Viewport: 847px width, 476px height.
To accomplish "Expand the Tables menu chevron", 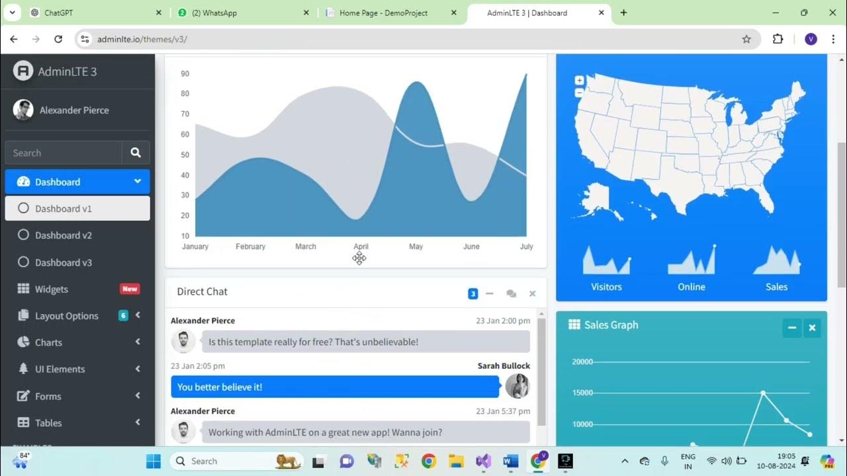I will (x=138, y=422).
